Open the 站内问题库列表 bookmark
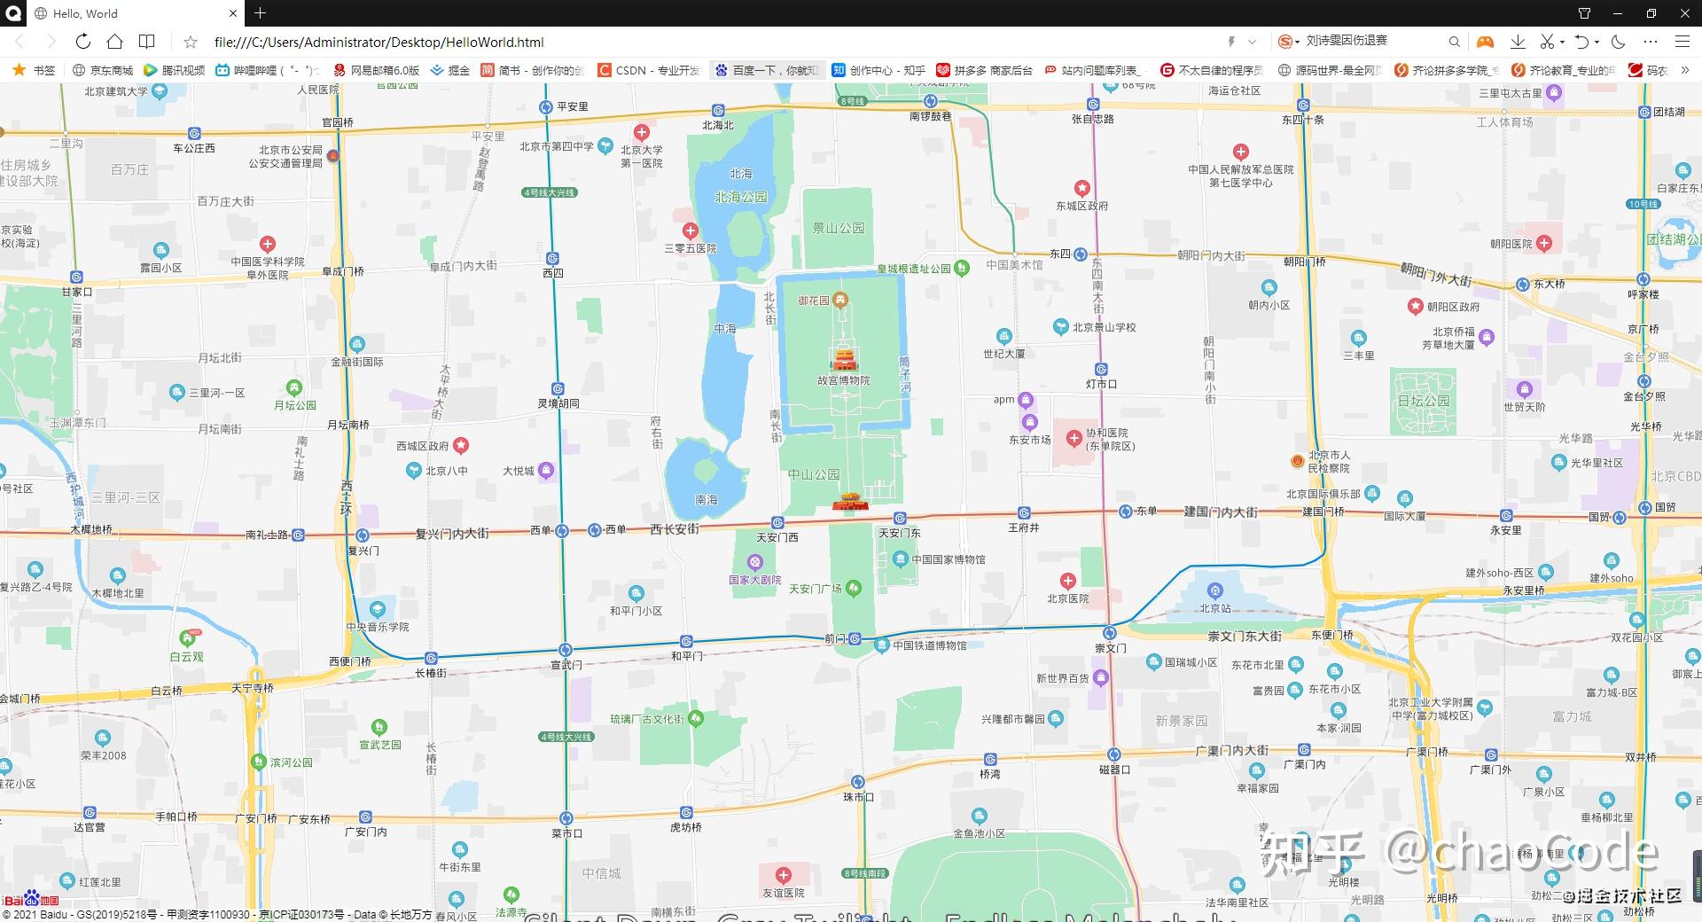 pos(1095,70)
